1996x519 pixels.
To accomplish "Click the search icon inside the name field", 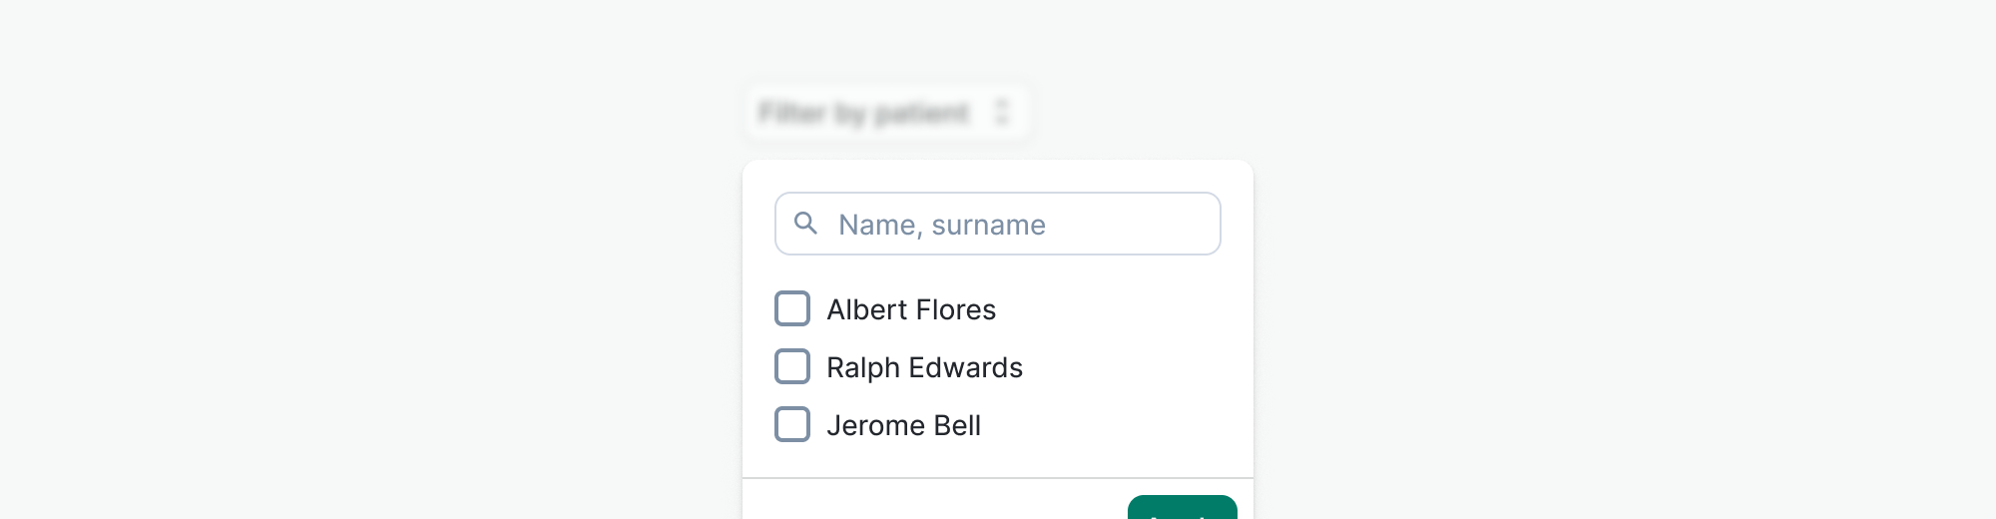I will [805, 224].
